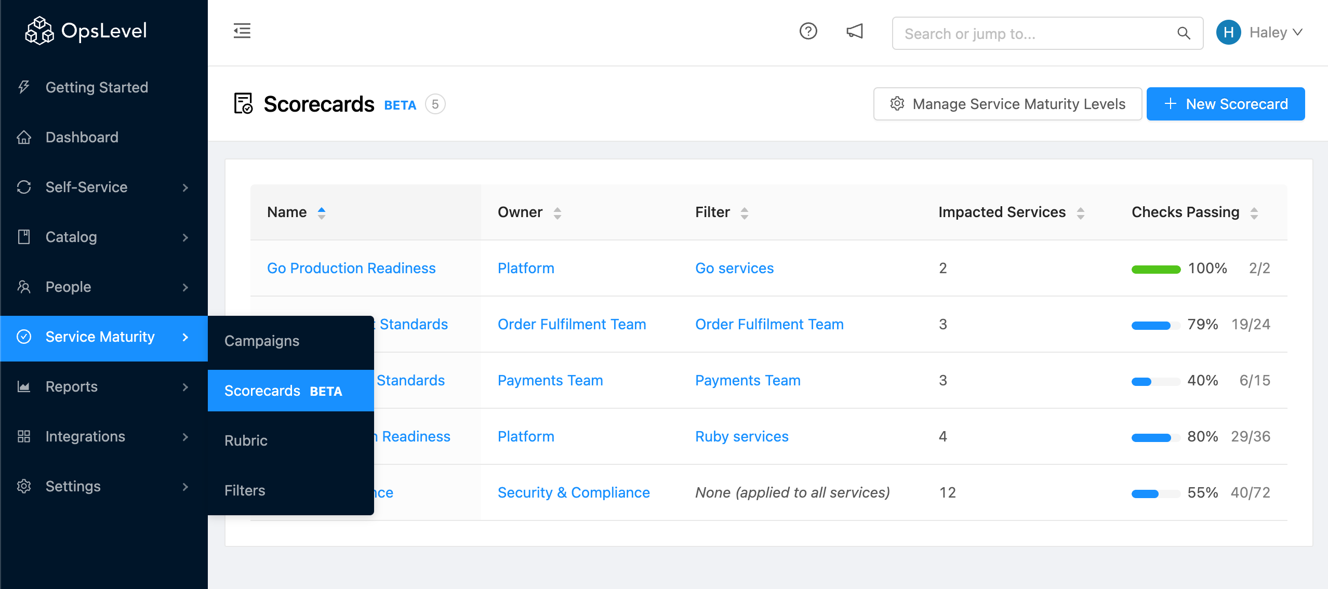Open the announcements megaphone icon

point(855,32)
